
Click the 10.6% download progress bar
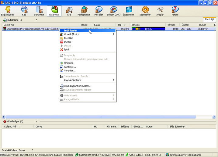[148, 29]
